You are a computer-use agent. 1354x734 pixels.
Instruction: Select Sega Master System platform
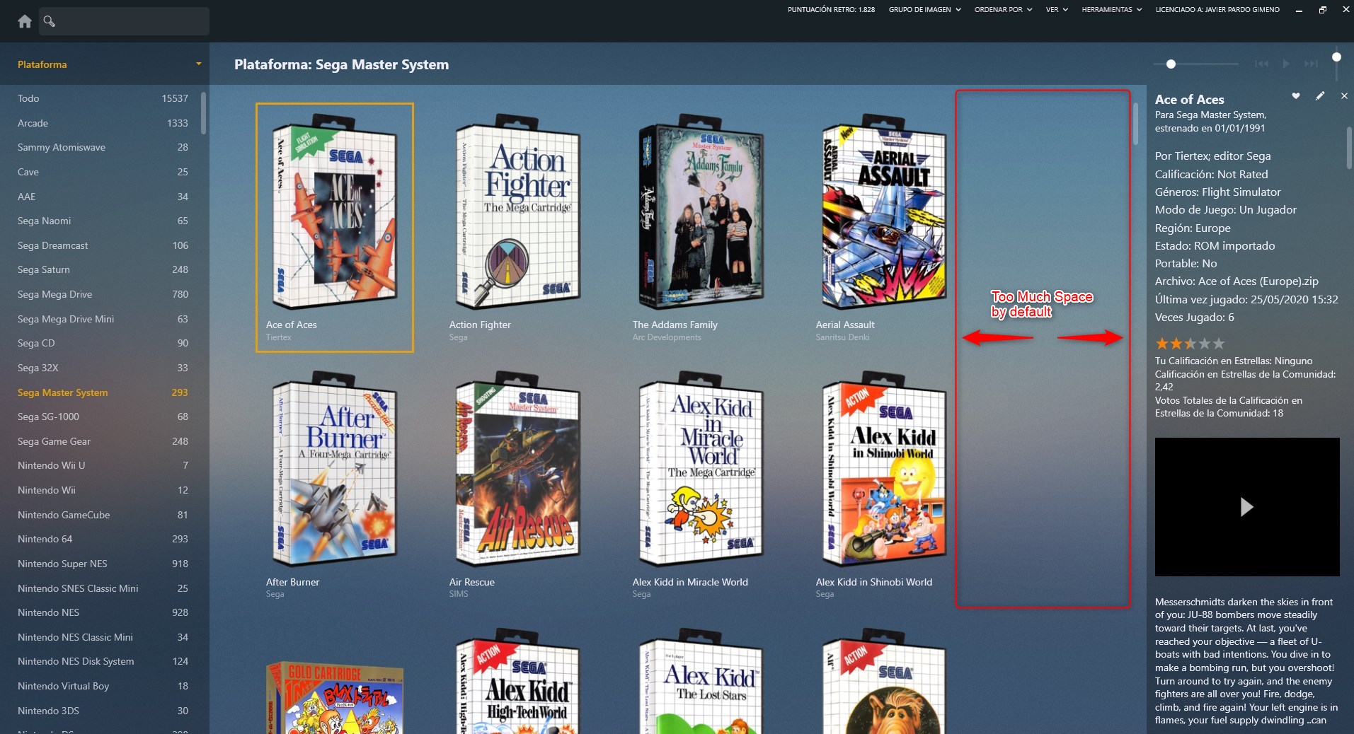click(103, 392)
